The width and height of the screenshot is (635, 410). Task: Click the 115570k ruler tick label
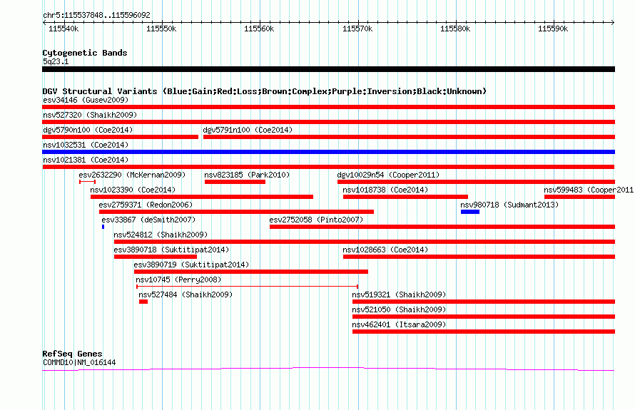click(x=357, y=29)
